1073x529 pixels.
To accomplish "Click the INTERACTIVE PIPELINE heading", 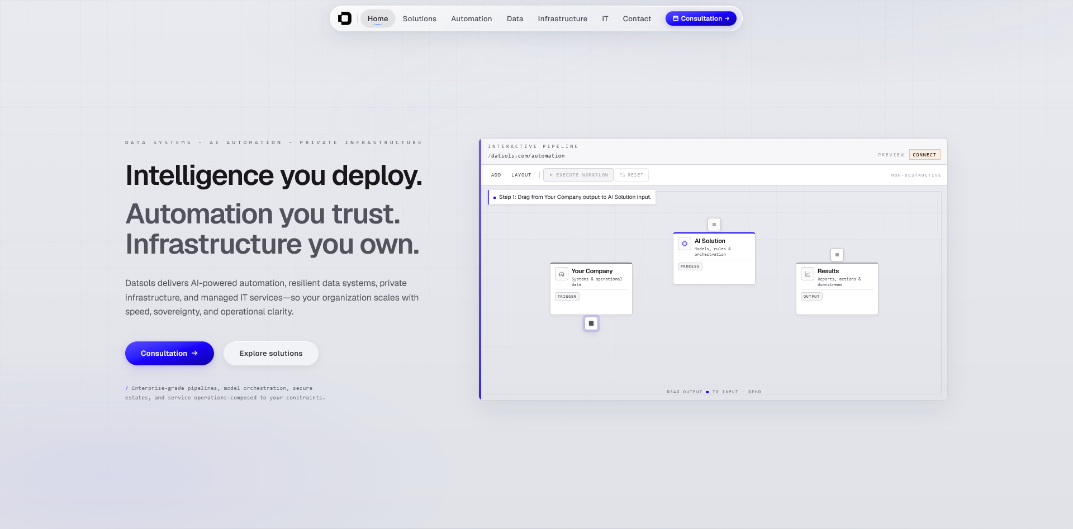I will (x=533, y=146).
